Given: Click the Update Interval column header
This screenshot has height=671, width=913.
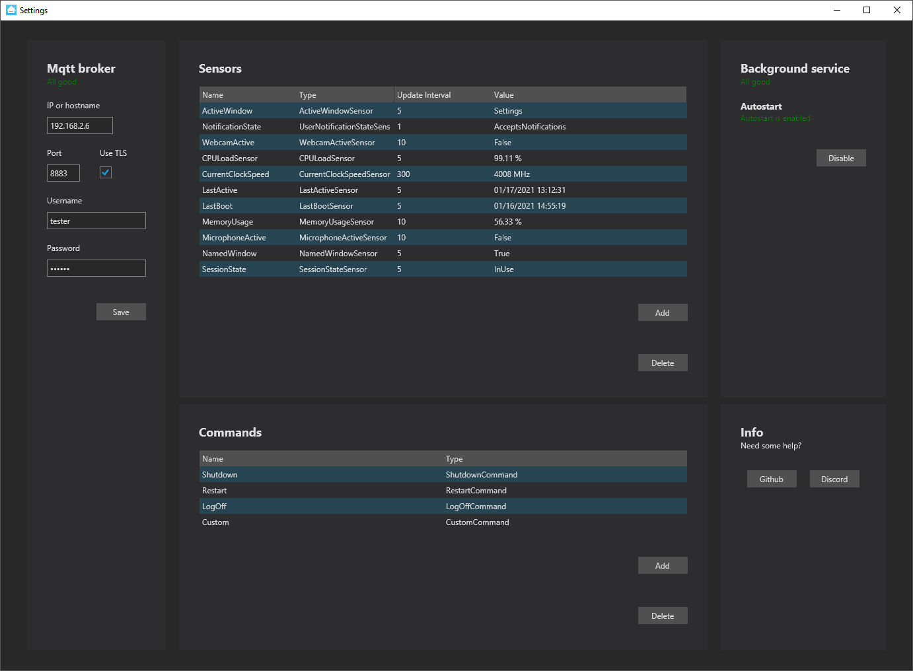Looking at the screenshot, I should point(423,94).
